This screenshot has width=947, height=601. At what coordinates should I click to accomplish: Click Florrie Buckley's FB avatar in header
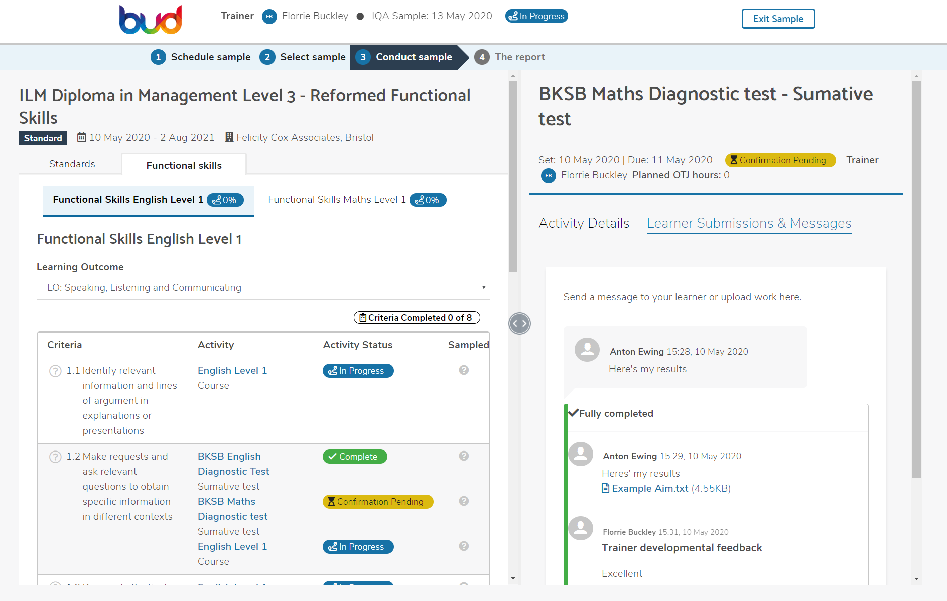pos(269,17)
